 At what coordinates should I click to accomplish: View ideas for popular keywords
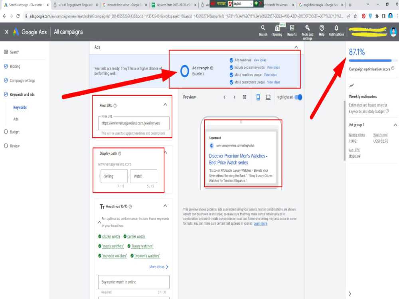[273, 68]
